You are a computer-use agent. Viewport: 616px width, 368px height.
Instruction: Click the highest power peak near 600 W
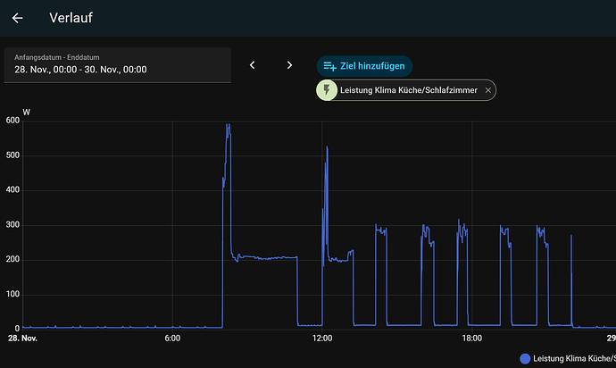[228, 126]
